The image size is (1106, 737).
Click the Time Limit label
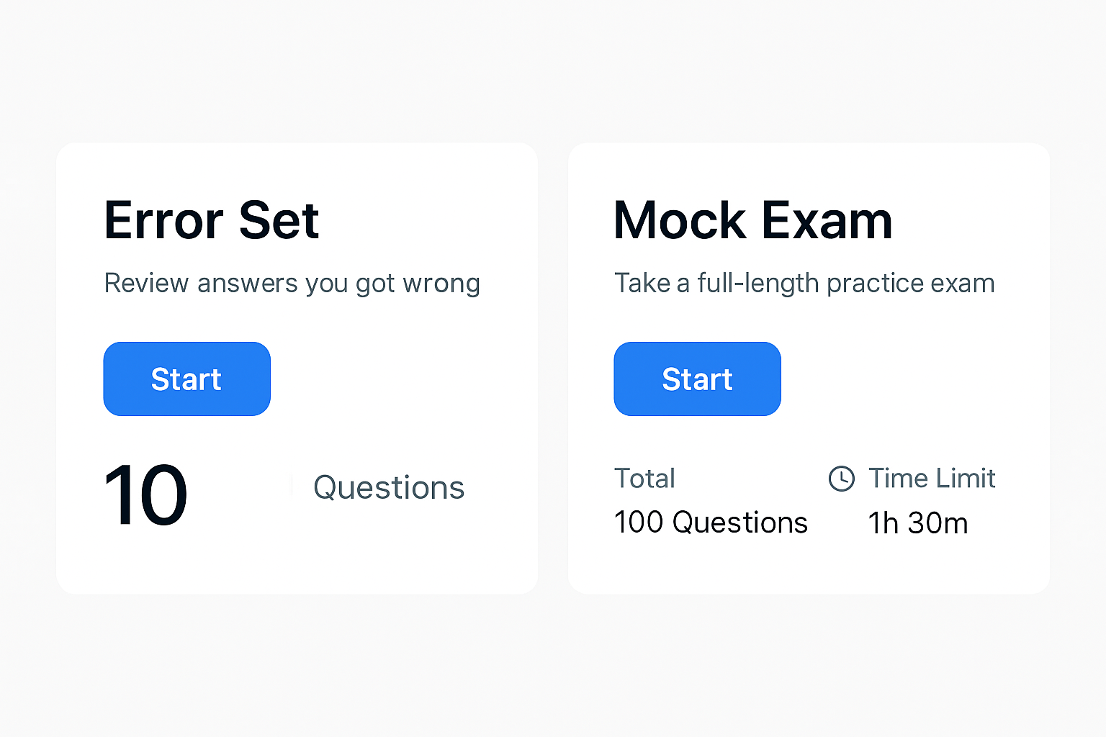[x=932, y=479]
